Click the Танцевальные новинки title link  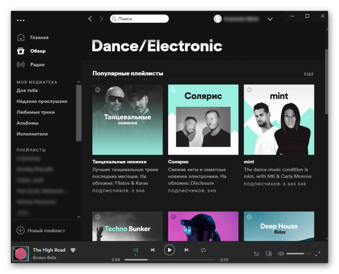tap(119, 162)
